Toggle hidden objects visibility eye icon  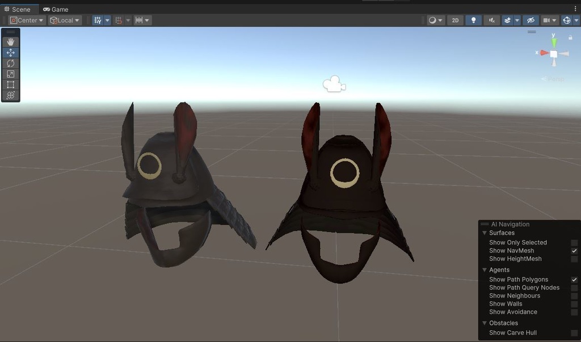531,20
